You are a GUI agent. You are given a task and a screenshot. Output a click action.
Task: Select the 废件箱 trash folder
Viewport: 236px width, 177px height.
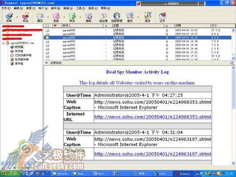point(17,64)
